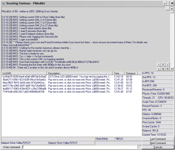This screenshot has height=150, width=175.
Task: Click the backslash movement button
Action: [x=159, y=65]
